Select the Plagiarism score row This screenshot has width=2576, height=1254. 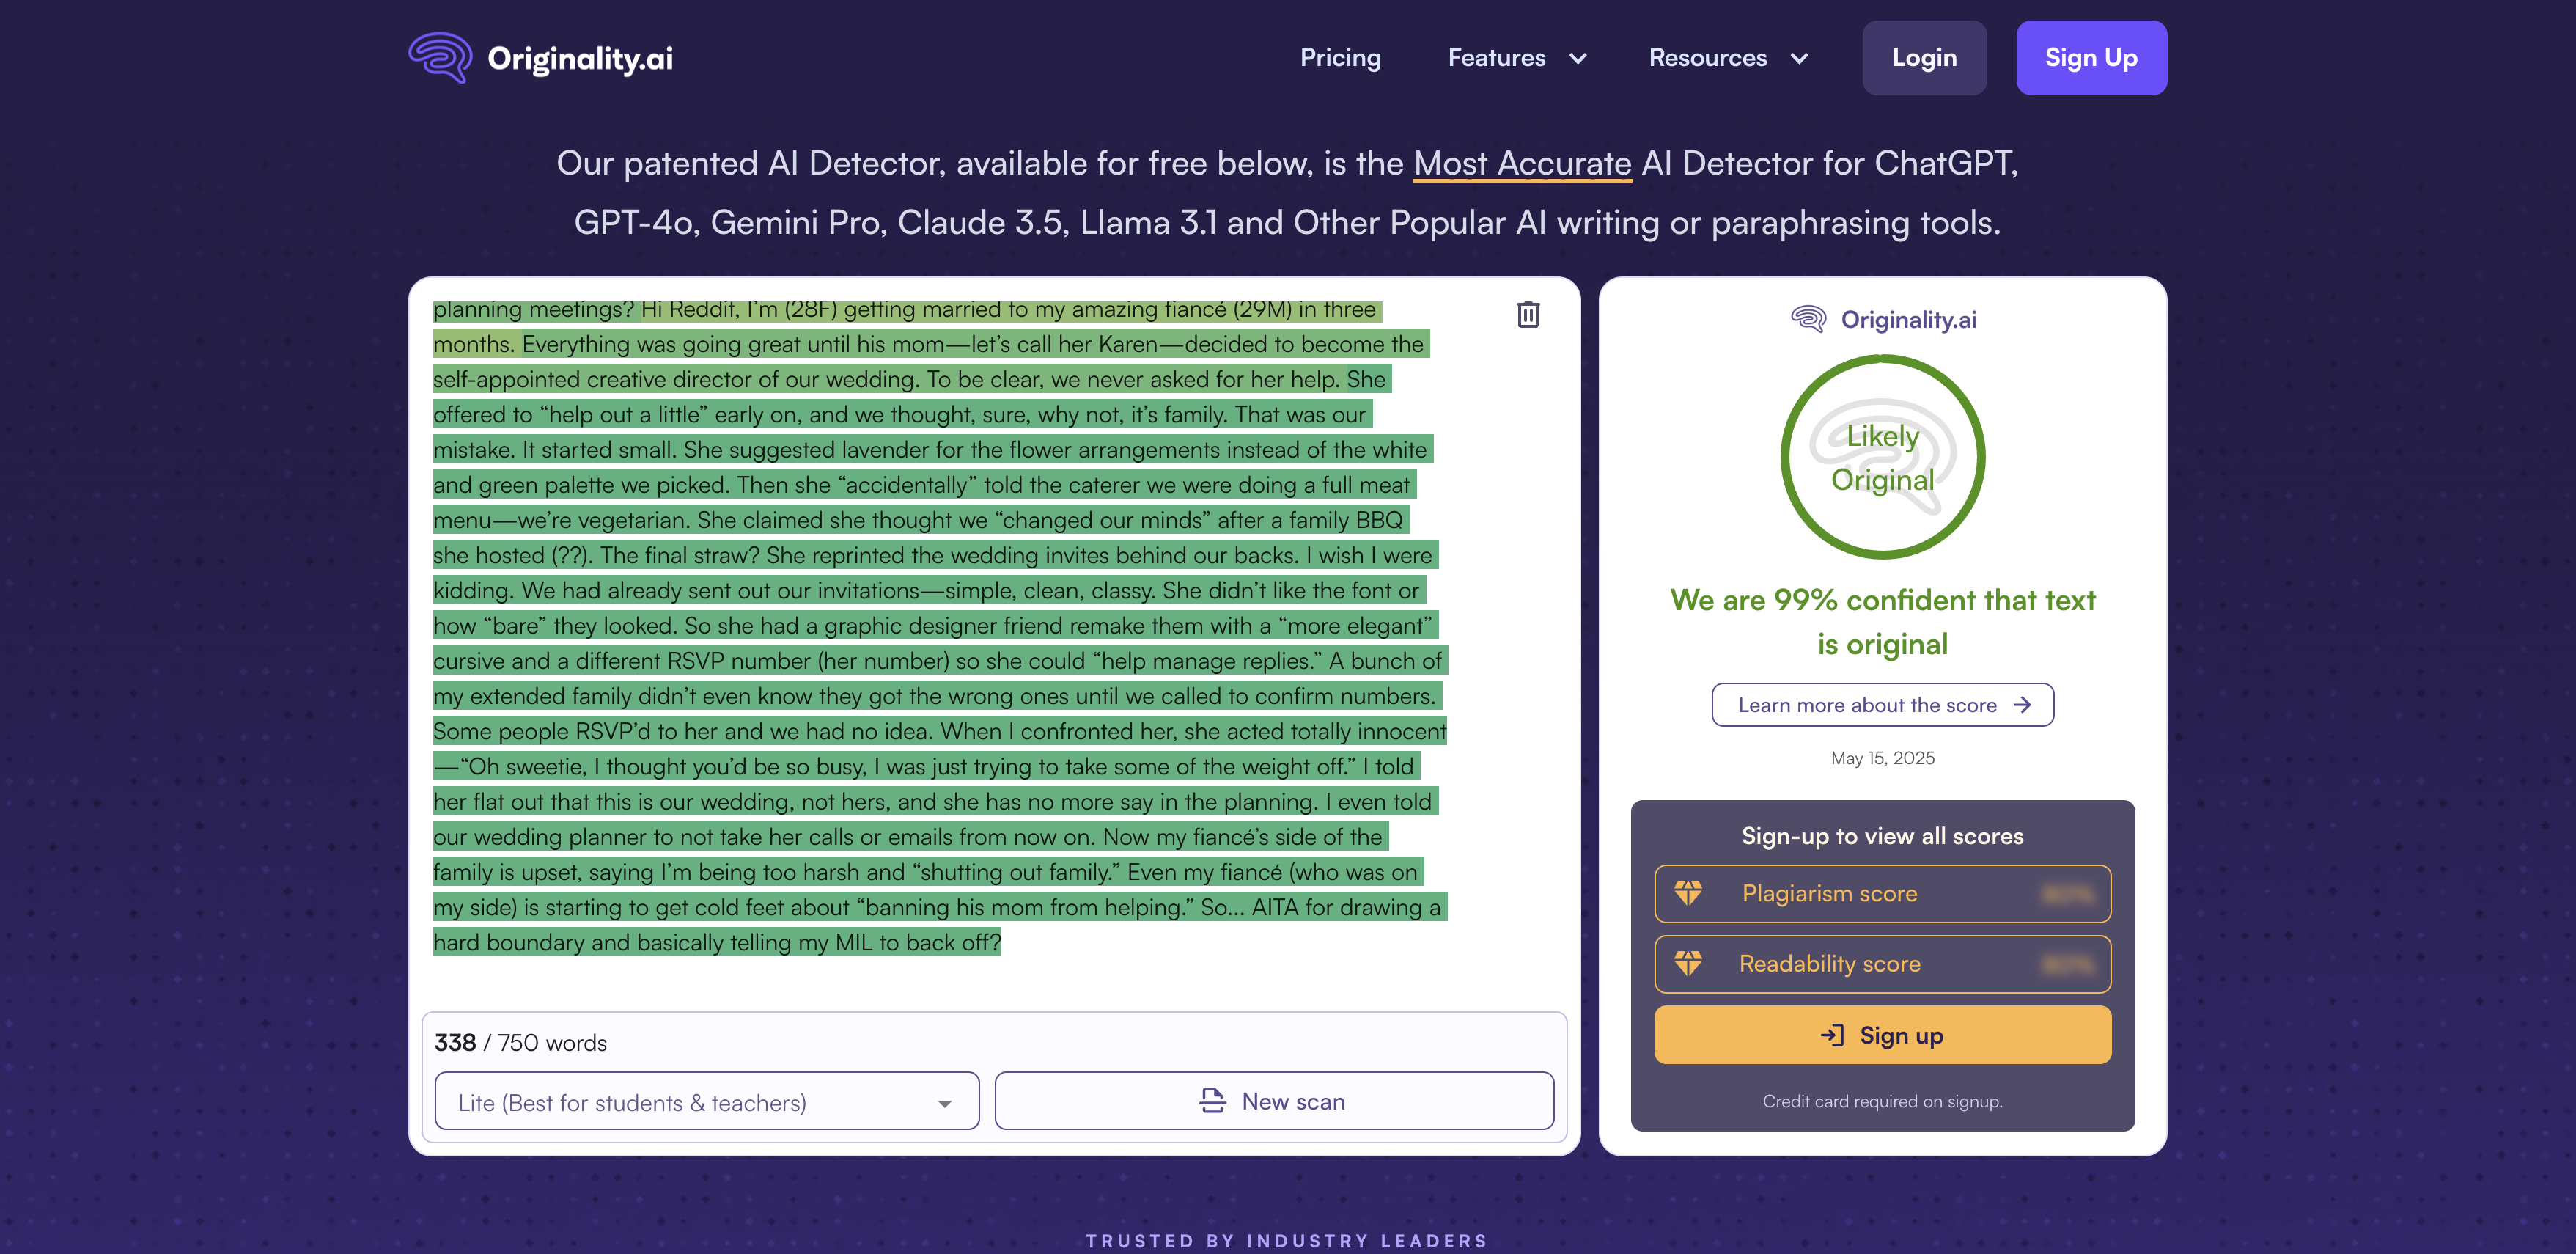[1882, 893]
